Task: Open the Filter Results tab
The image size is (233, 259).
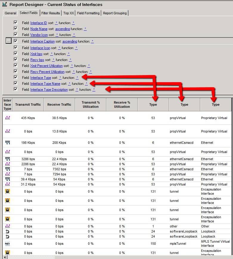Action: 51,13
